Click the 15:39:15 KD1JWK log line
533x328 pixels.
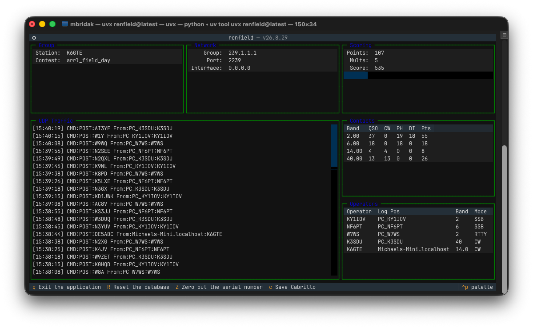pyautogui.click(x=107, y=196)
